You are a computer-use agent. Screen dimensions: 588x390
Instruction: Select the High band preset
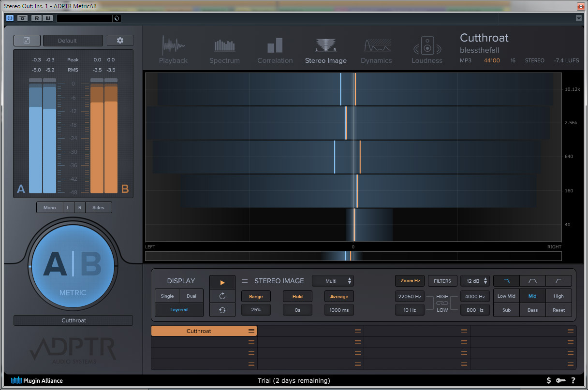(559, 296)
